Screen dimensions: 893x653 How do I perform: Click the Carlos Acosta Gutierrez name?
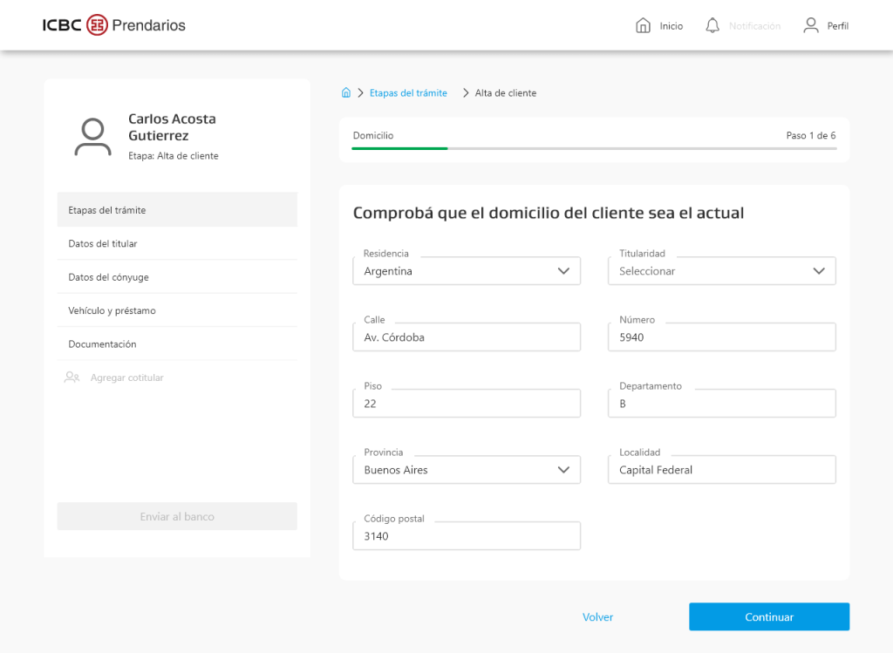(x=172, y=127)
